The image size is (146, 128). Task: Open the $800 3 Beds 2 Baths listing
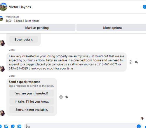click(x=22, y=21)
